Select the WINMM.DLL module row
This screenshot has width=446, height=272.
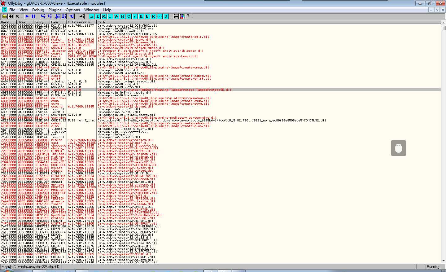point(220,173)
